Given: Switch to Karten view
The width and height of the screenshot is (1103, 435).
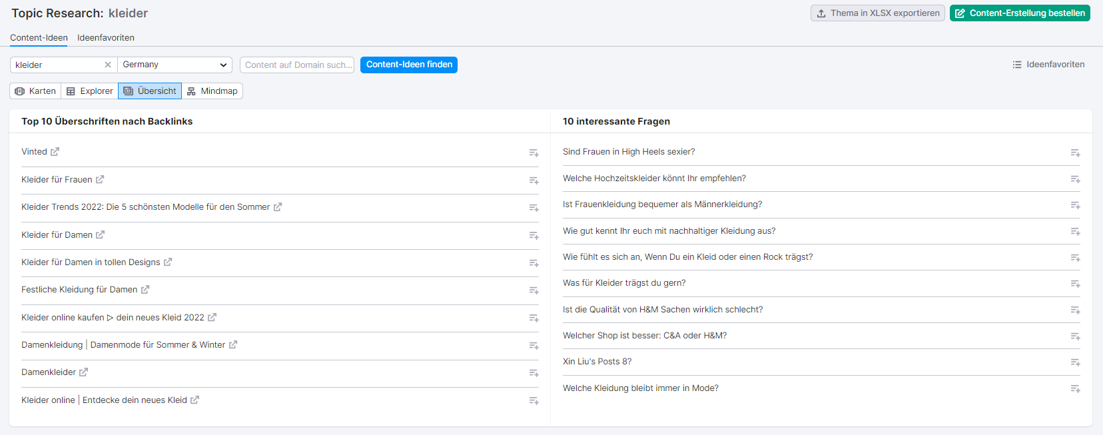Looking at the screenshot, I should [35, 91].
